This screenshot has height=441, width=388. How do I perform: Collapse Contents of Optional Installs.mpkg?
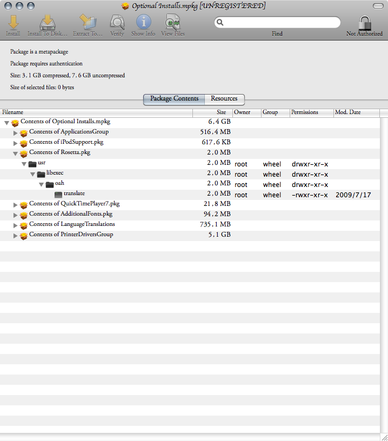[x=6, y=123]
